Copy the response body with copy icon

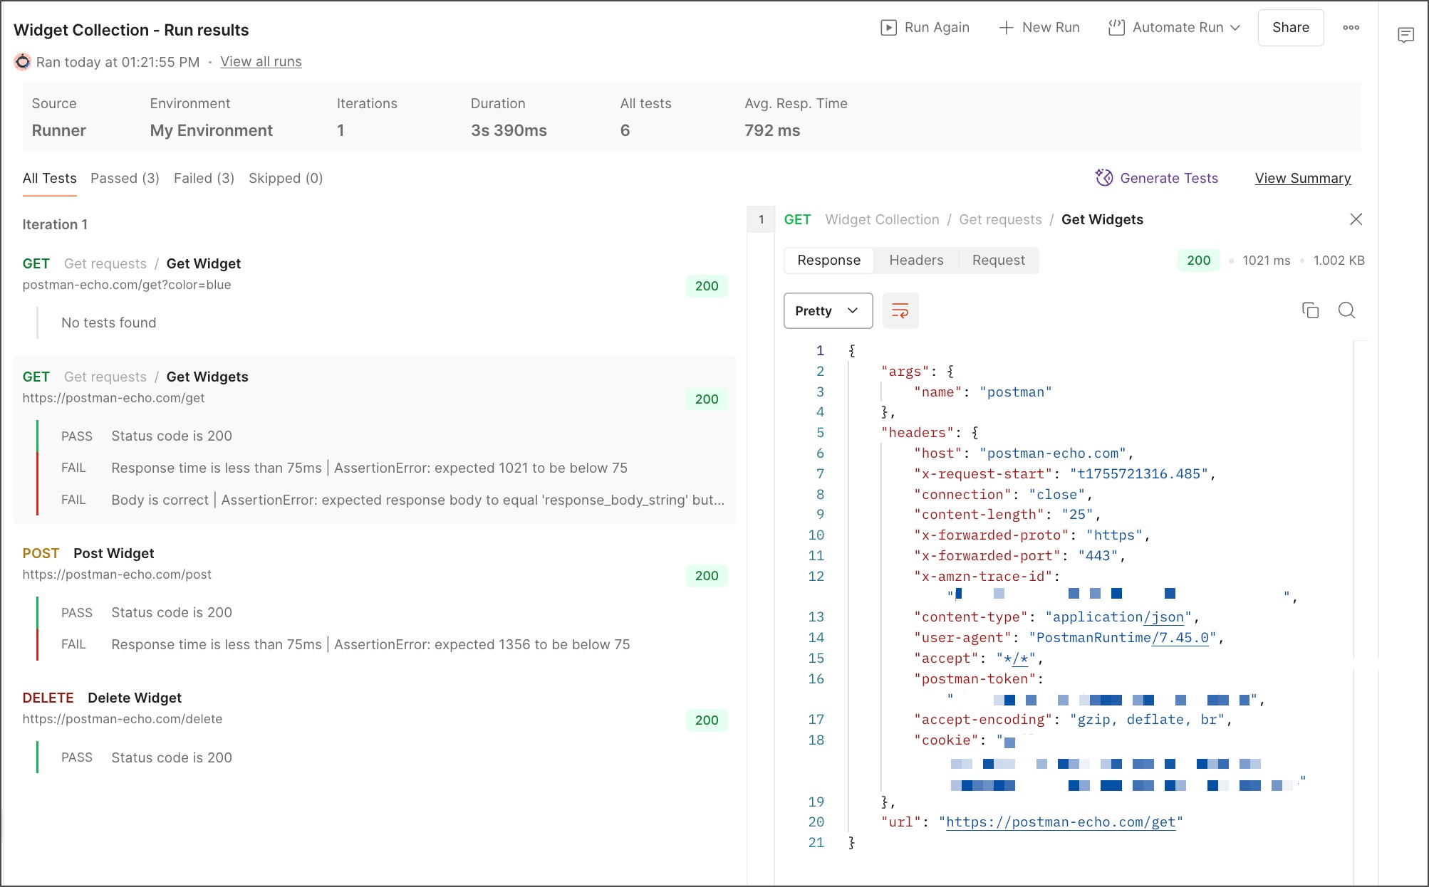tap(1310, 310)
